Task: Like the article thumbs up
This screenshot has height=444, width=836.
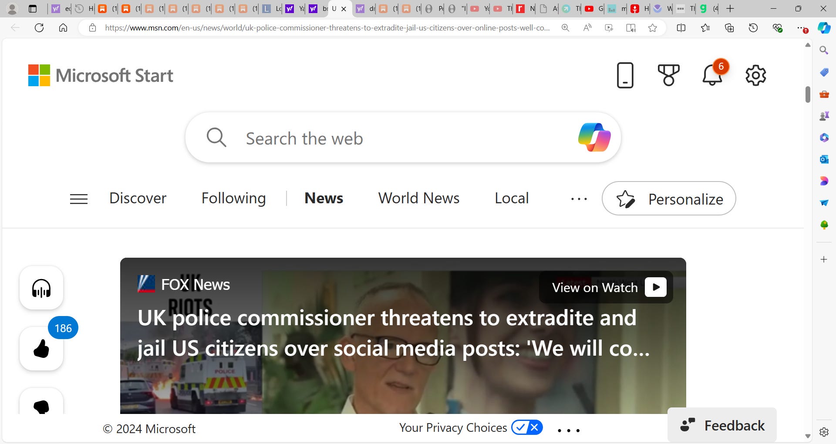Action: point(41,349)
